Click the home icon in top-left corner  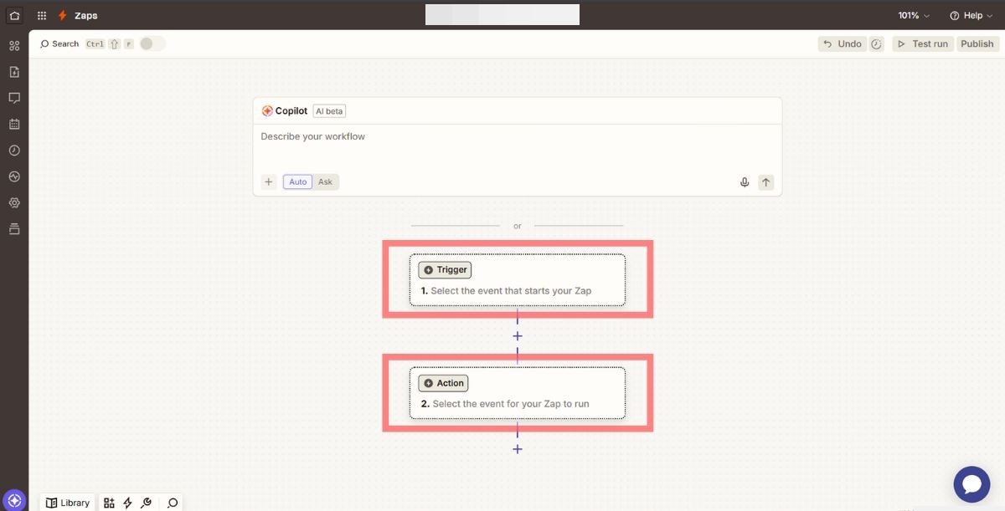click(14, 15)
